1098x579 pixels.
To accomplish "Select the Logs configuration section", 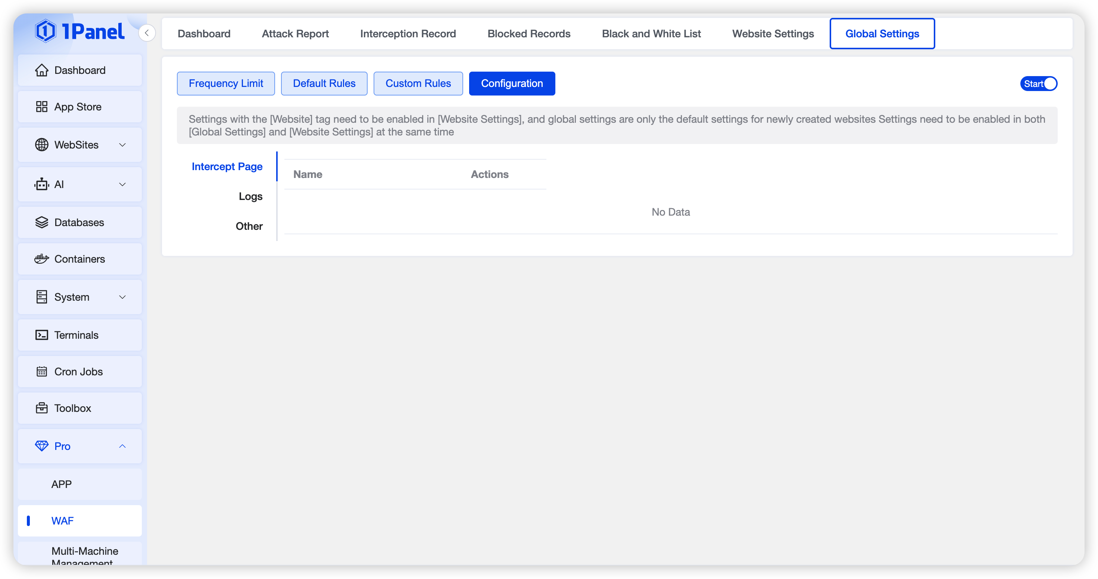I will (250, 196).
